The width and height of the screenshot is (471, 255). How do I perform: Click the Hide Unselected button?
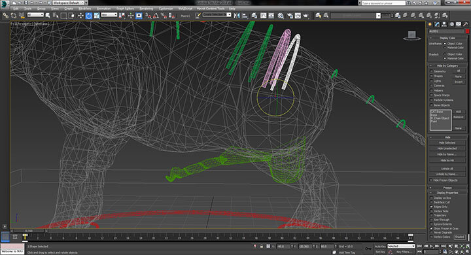(447, 148)
